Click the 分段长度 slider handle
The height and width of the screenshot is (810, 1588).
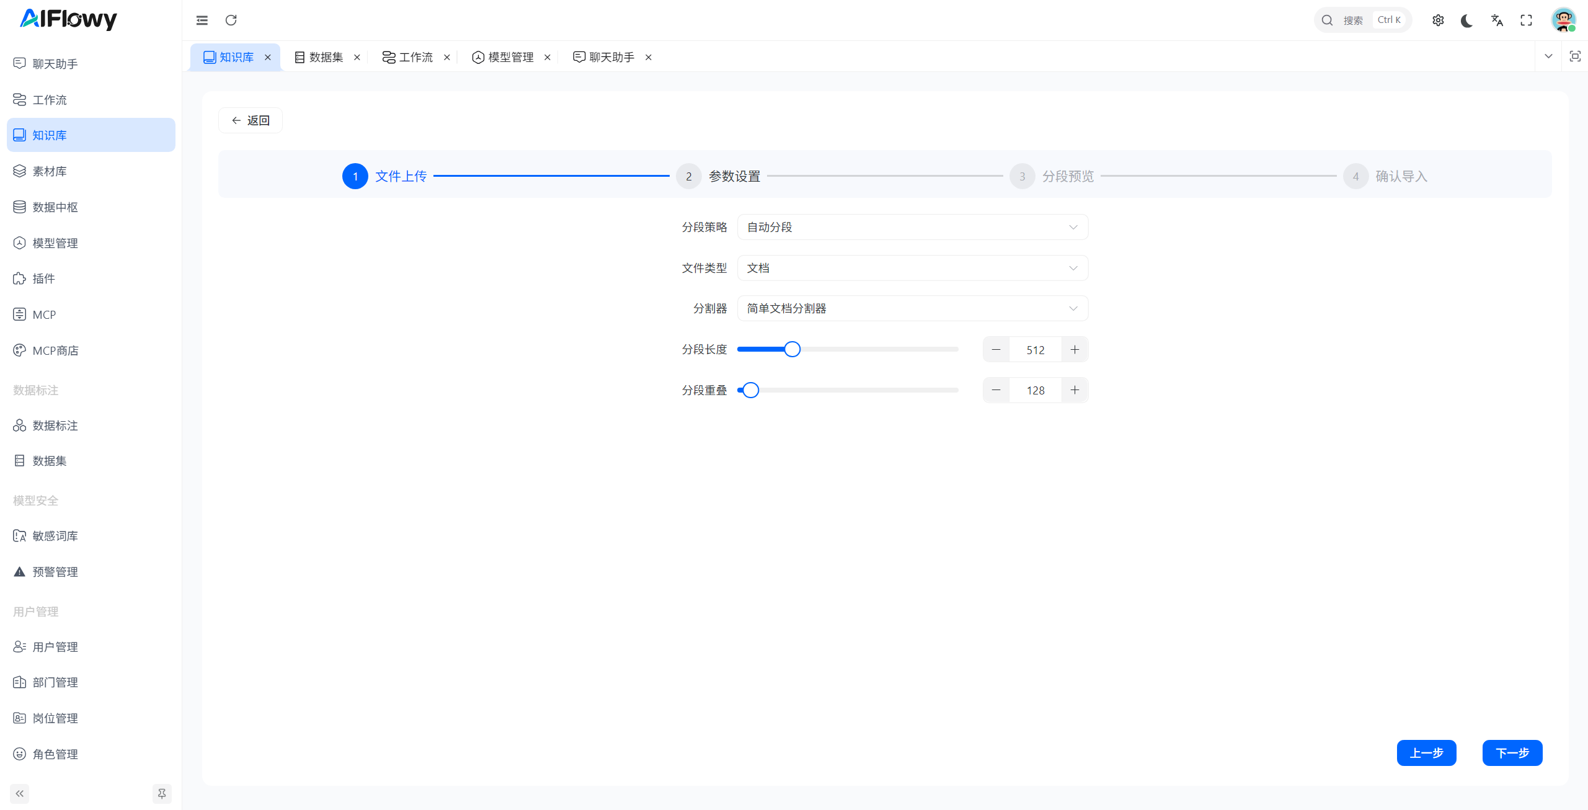pos(792,349)
